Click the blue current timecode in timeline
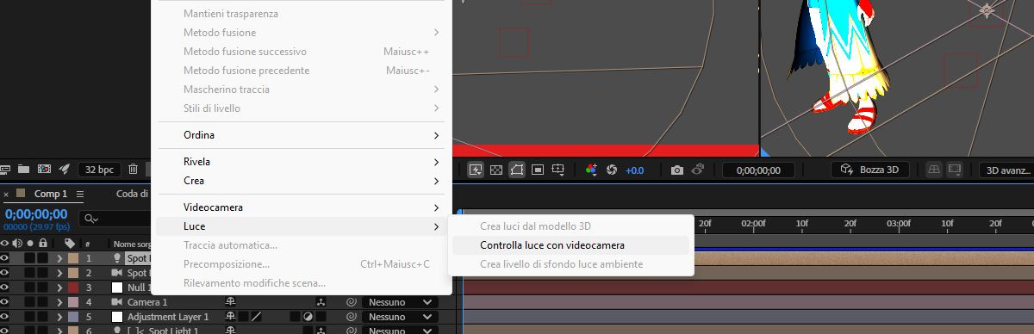The height and width of the screenshot is (334, 1034). click(x=36, y=213)
